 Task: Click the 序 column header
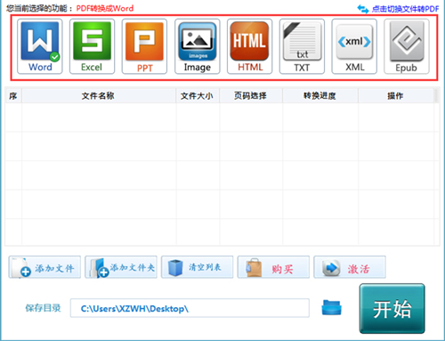point(13,95)
